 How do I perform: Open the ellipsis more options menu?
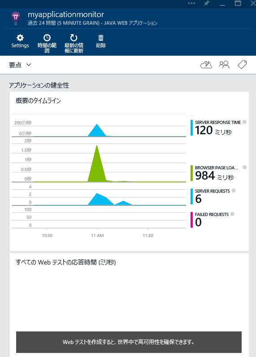[x=191, y=3]
